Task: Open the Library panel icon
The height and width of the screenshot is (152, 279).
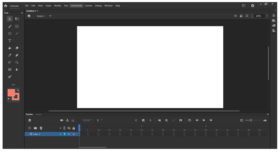Action: (x=274, y=21)
